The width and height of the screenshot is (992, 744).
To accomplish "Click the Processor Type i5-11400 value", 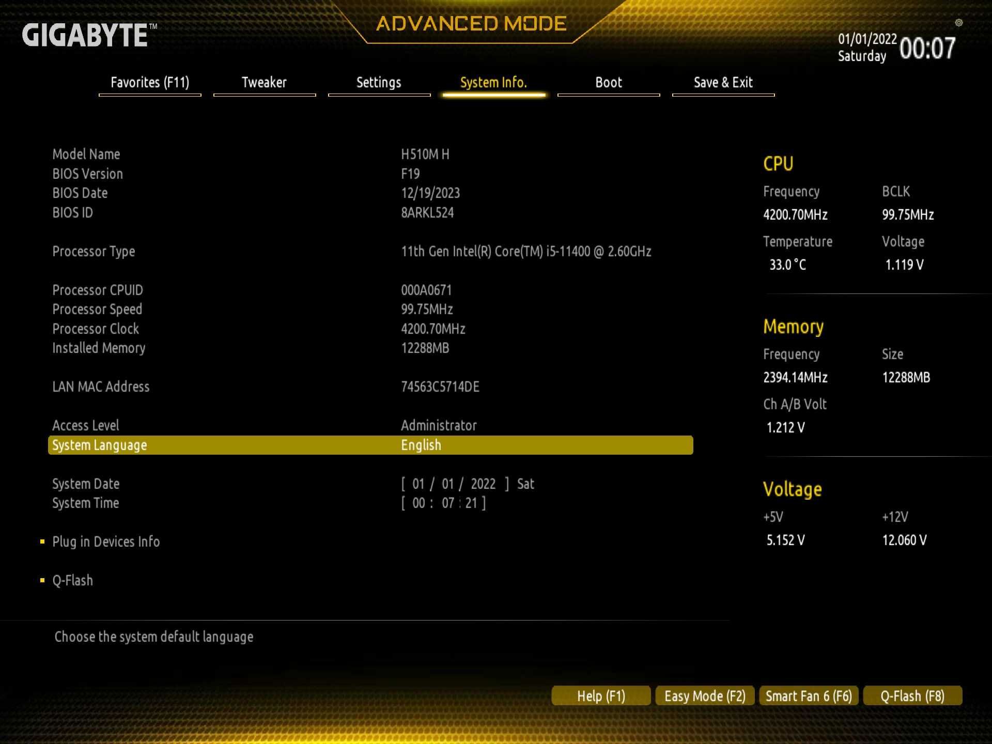I will [x=526, y=252].
